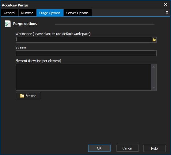Image resolution: width=171 pixels, height=155 pixels.
Task: Click the 'Stream' field label
Action: (21, 47)
